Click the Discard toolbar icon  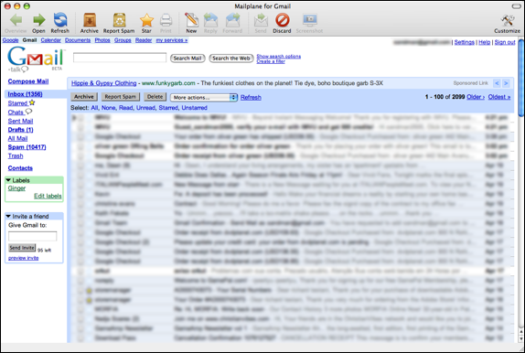(283, 20)
